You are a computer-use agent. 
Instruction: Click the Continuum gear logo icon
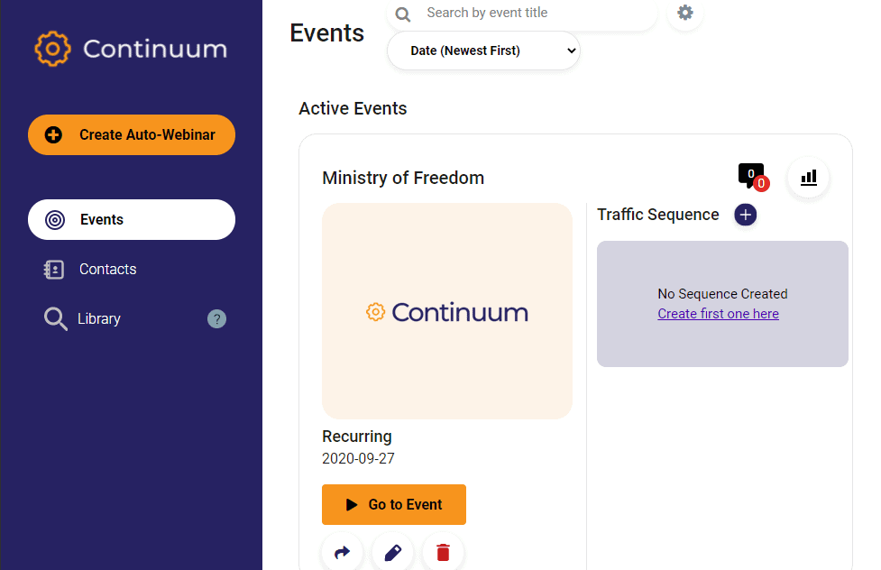click(x=52, y=49)
